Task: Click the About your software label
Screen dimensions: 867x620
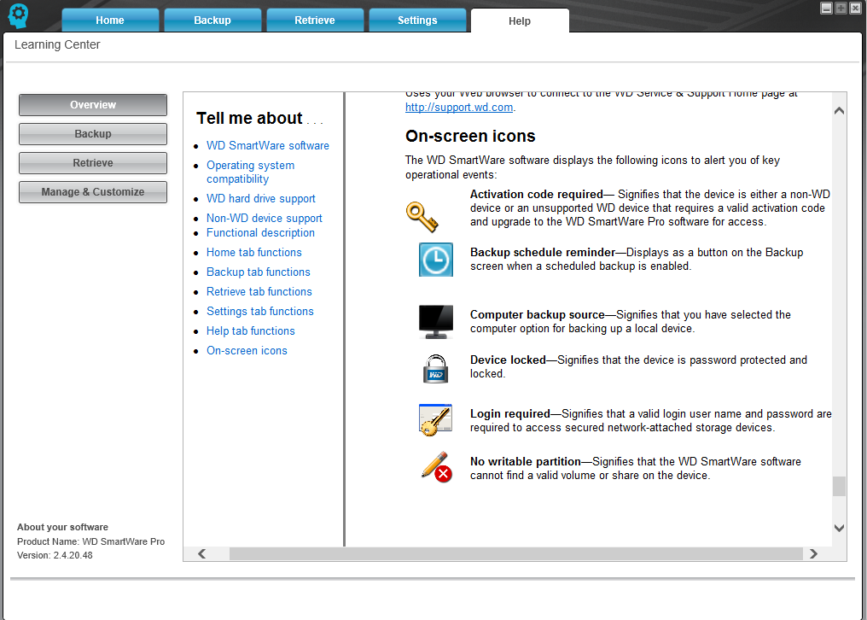Action: pos(62,527)
